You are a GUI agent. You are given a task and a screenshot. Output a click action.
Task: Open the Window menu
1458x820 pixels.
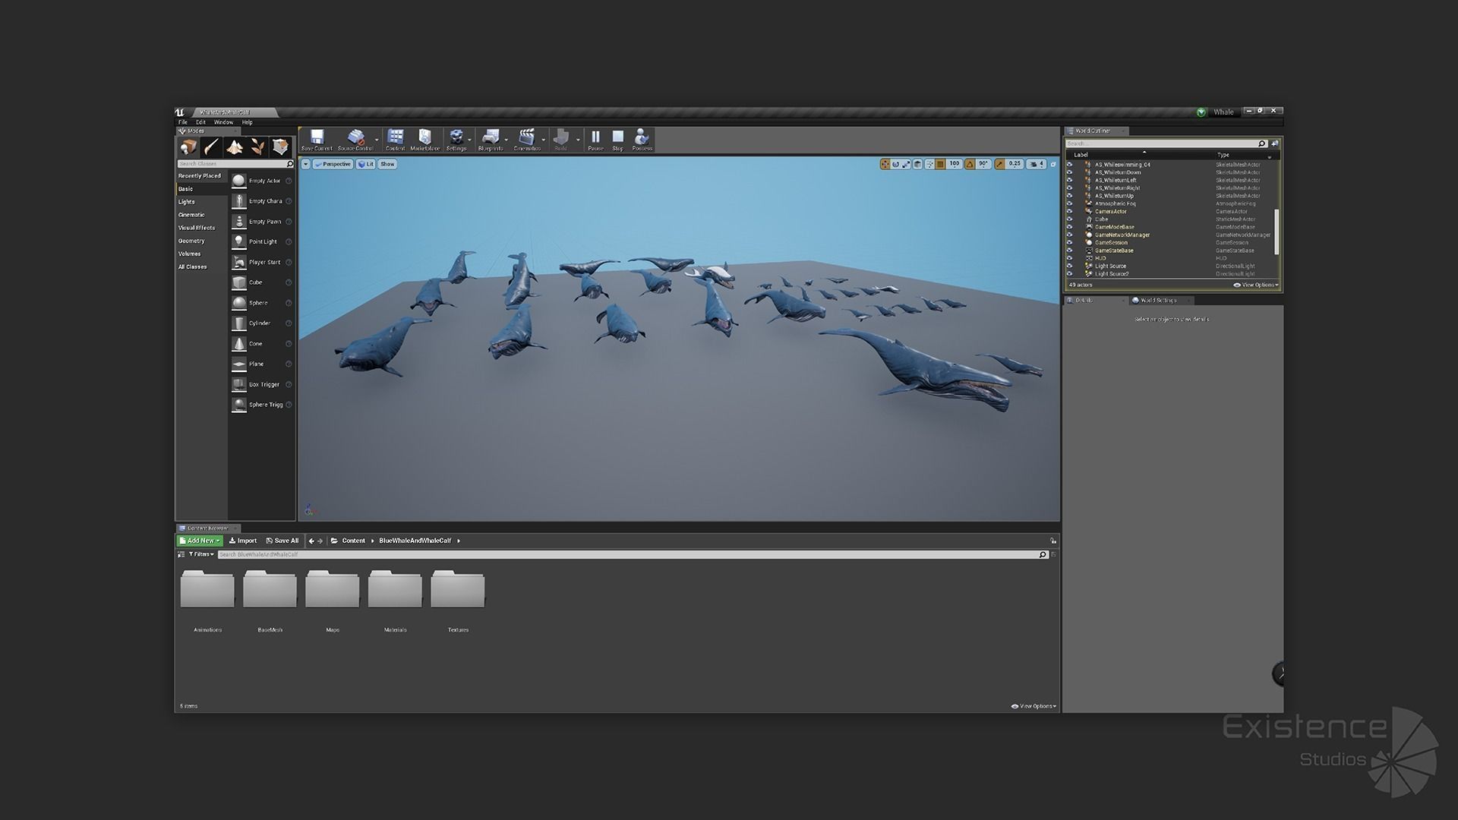point(223,122)
